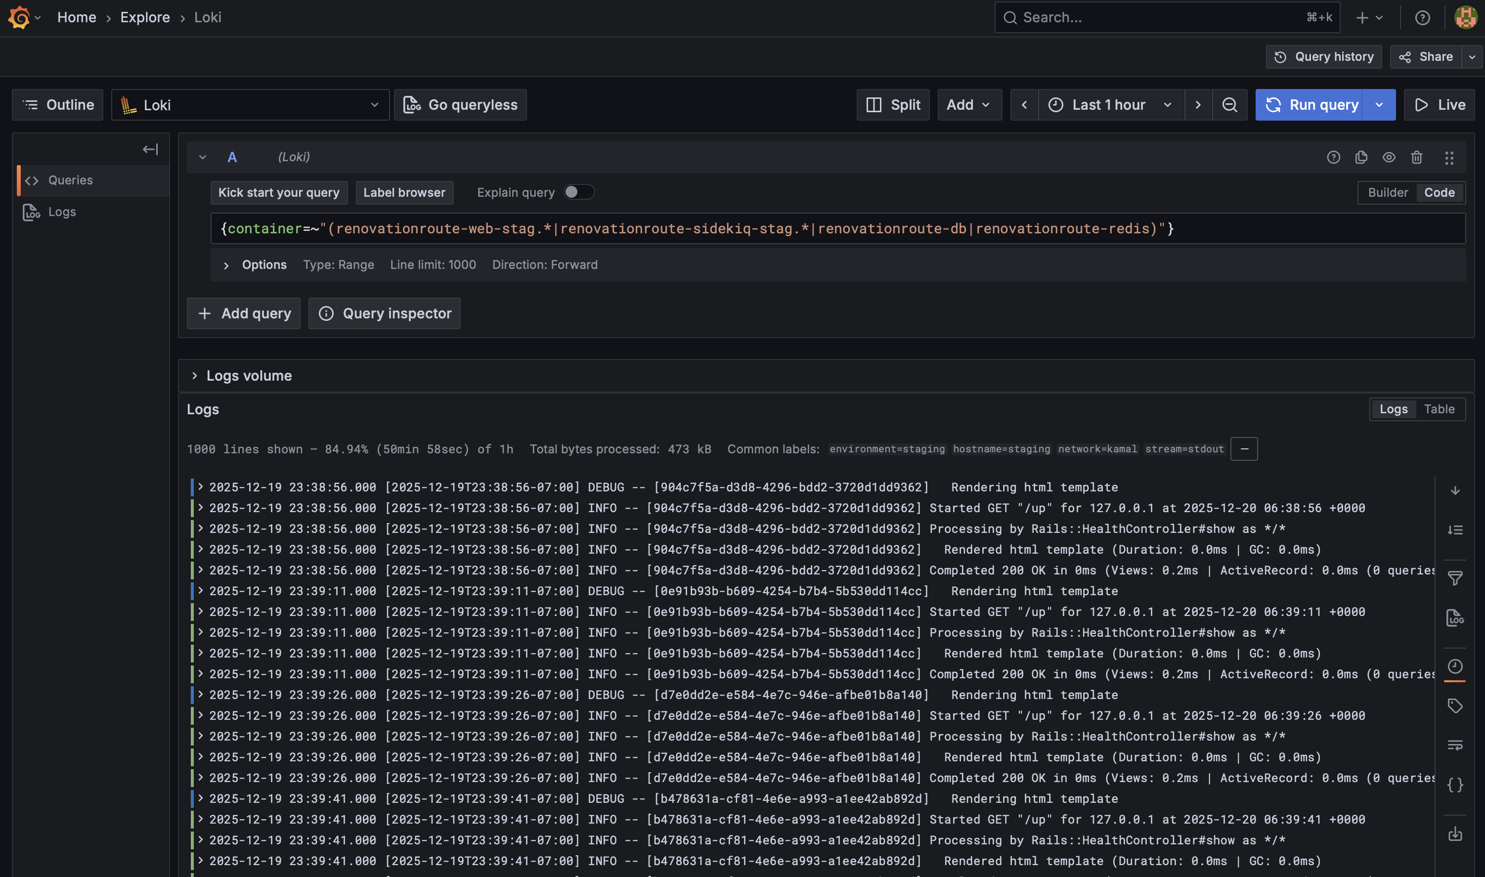Open the JSON braces panel icon
Screen dimensions: 1485x877
pyautogui.click(x=1455, y=786)
